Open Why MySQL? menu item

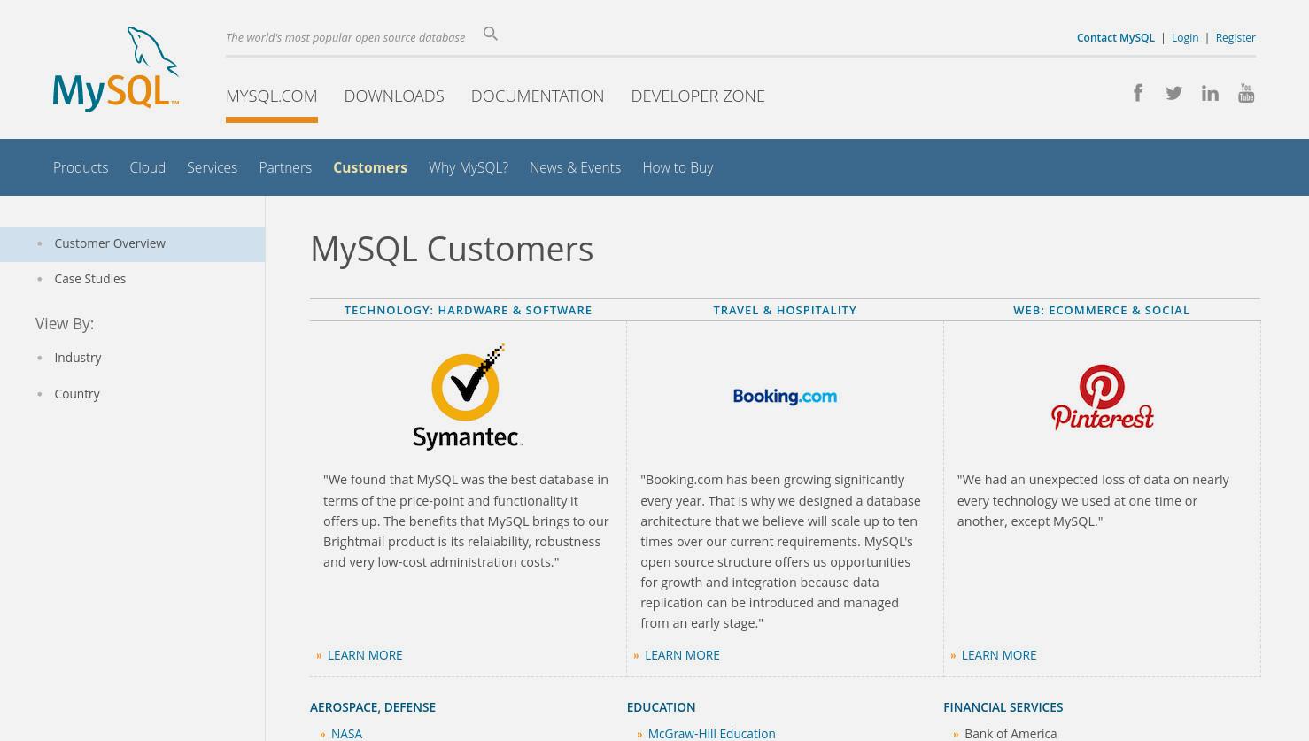click(469, 167)
